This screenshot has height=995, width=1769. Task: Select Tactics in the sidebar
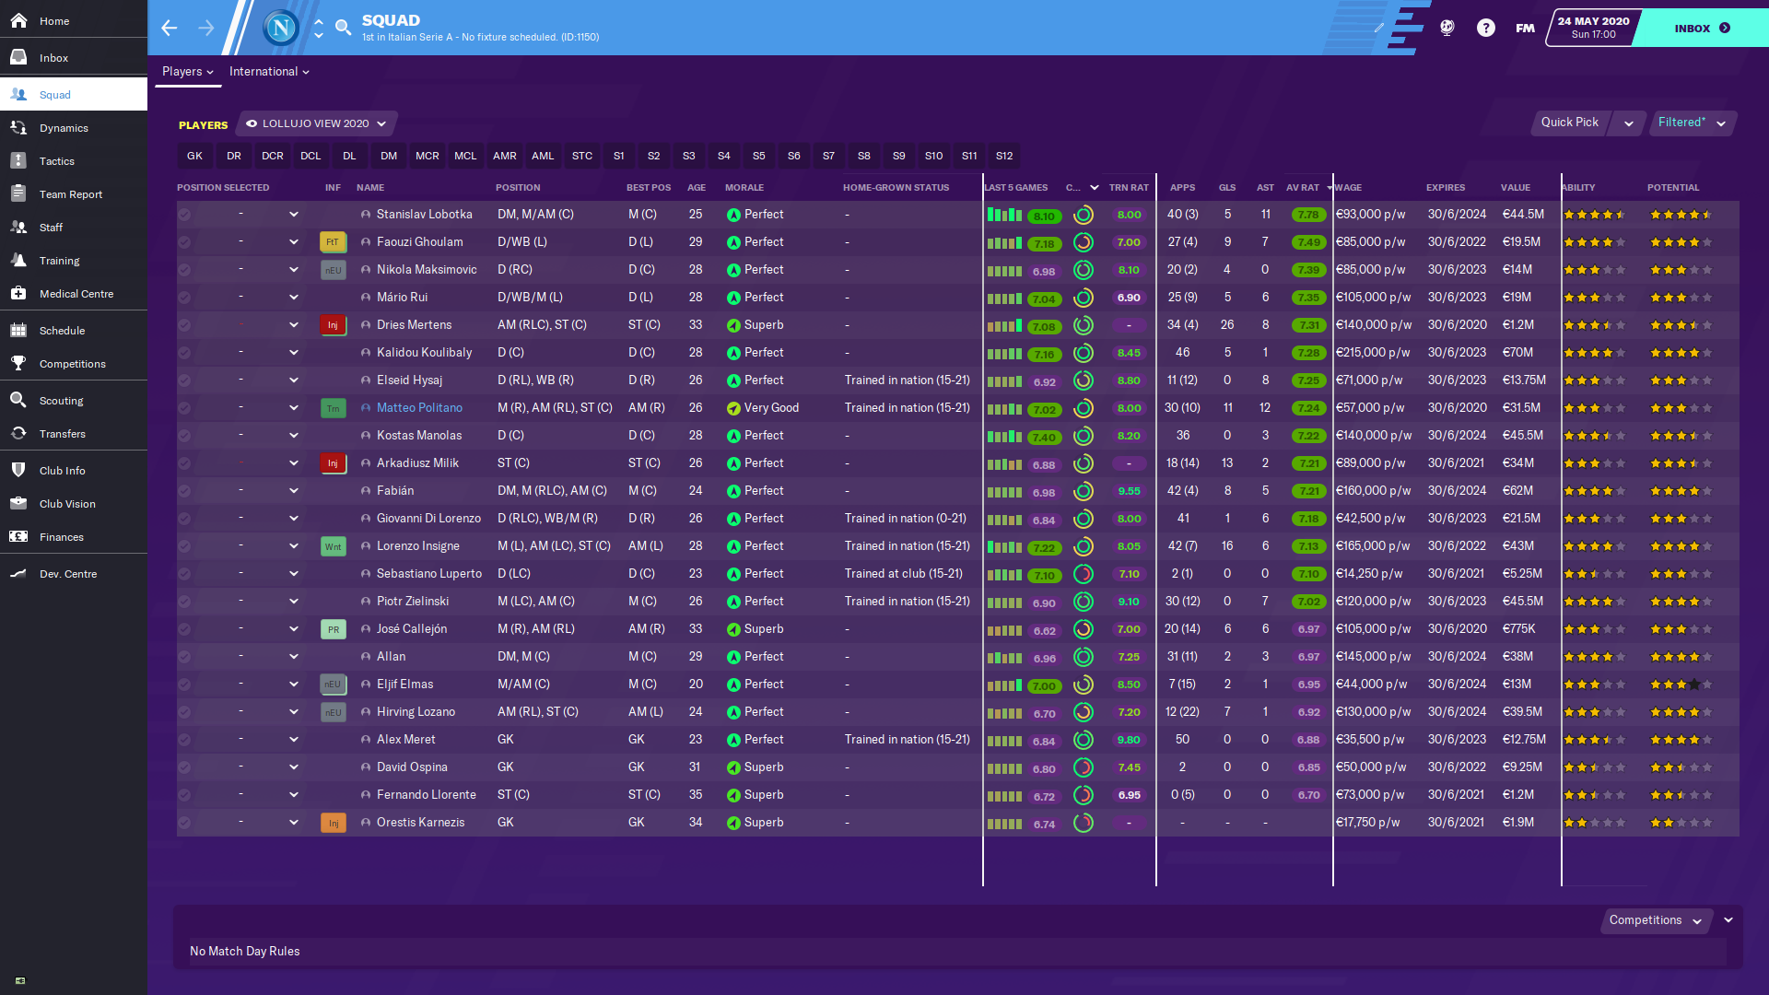coord(56,161)
